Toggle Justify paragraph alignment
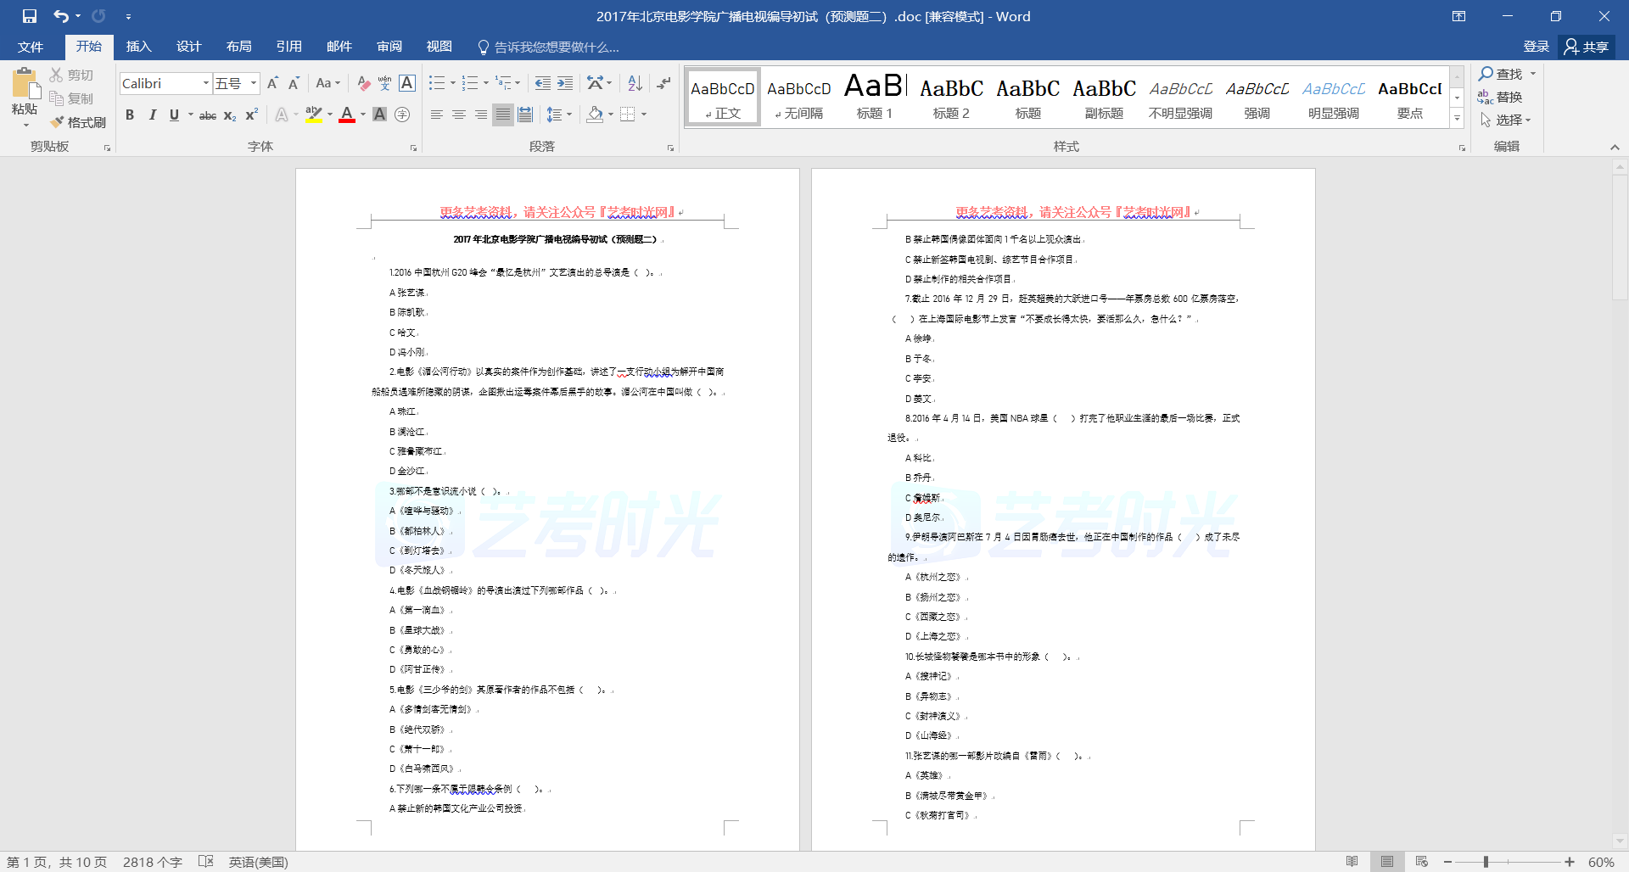1629x872 pixels. [x=503, y=115]
